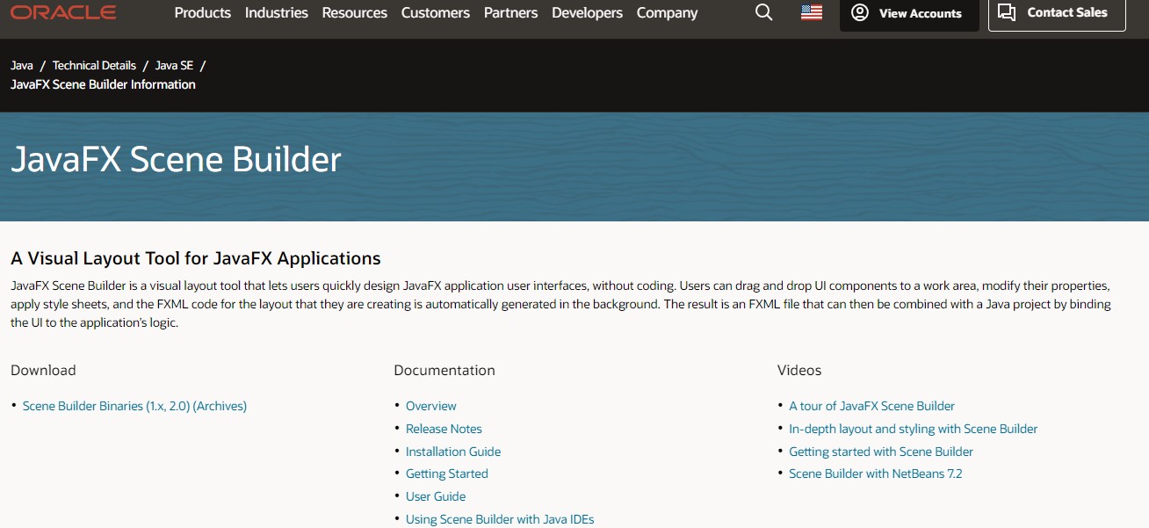Click the Contact Sales button

click(1057, 13)
